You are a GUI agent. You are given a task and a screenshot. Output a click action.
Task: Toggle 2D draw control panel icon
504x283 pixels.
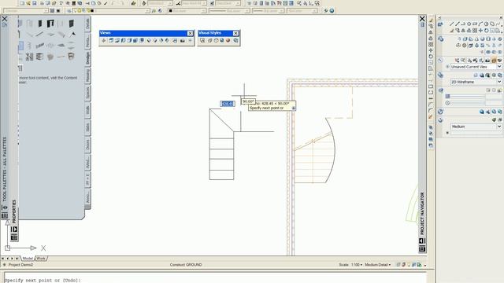pyautogui.click(x=441, y=24)
